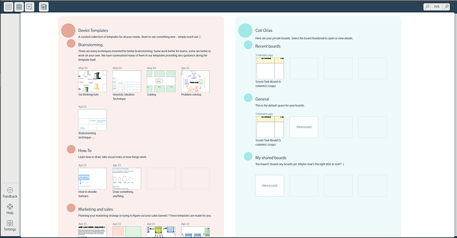Create a new board with the plus-pencil icon
Image resolution: width=457 pixels, height=238 pixels.
click(x=30, y=7)
